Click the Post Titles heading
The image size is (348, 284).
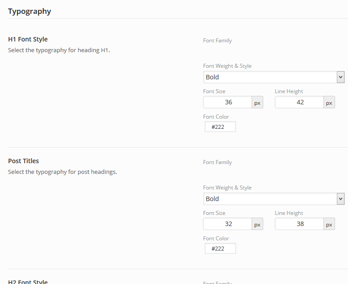click(x=23, y=161)
